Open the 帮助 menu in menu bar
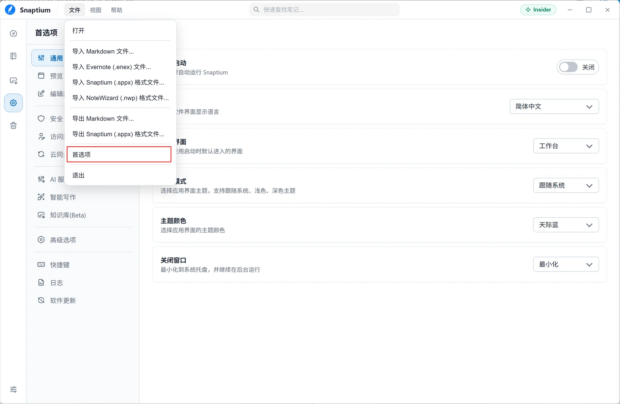This screenshot has width=620, height=404. pos(117,10)
